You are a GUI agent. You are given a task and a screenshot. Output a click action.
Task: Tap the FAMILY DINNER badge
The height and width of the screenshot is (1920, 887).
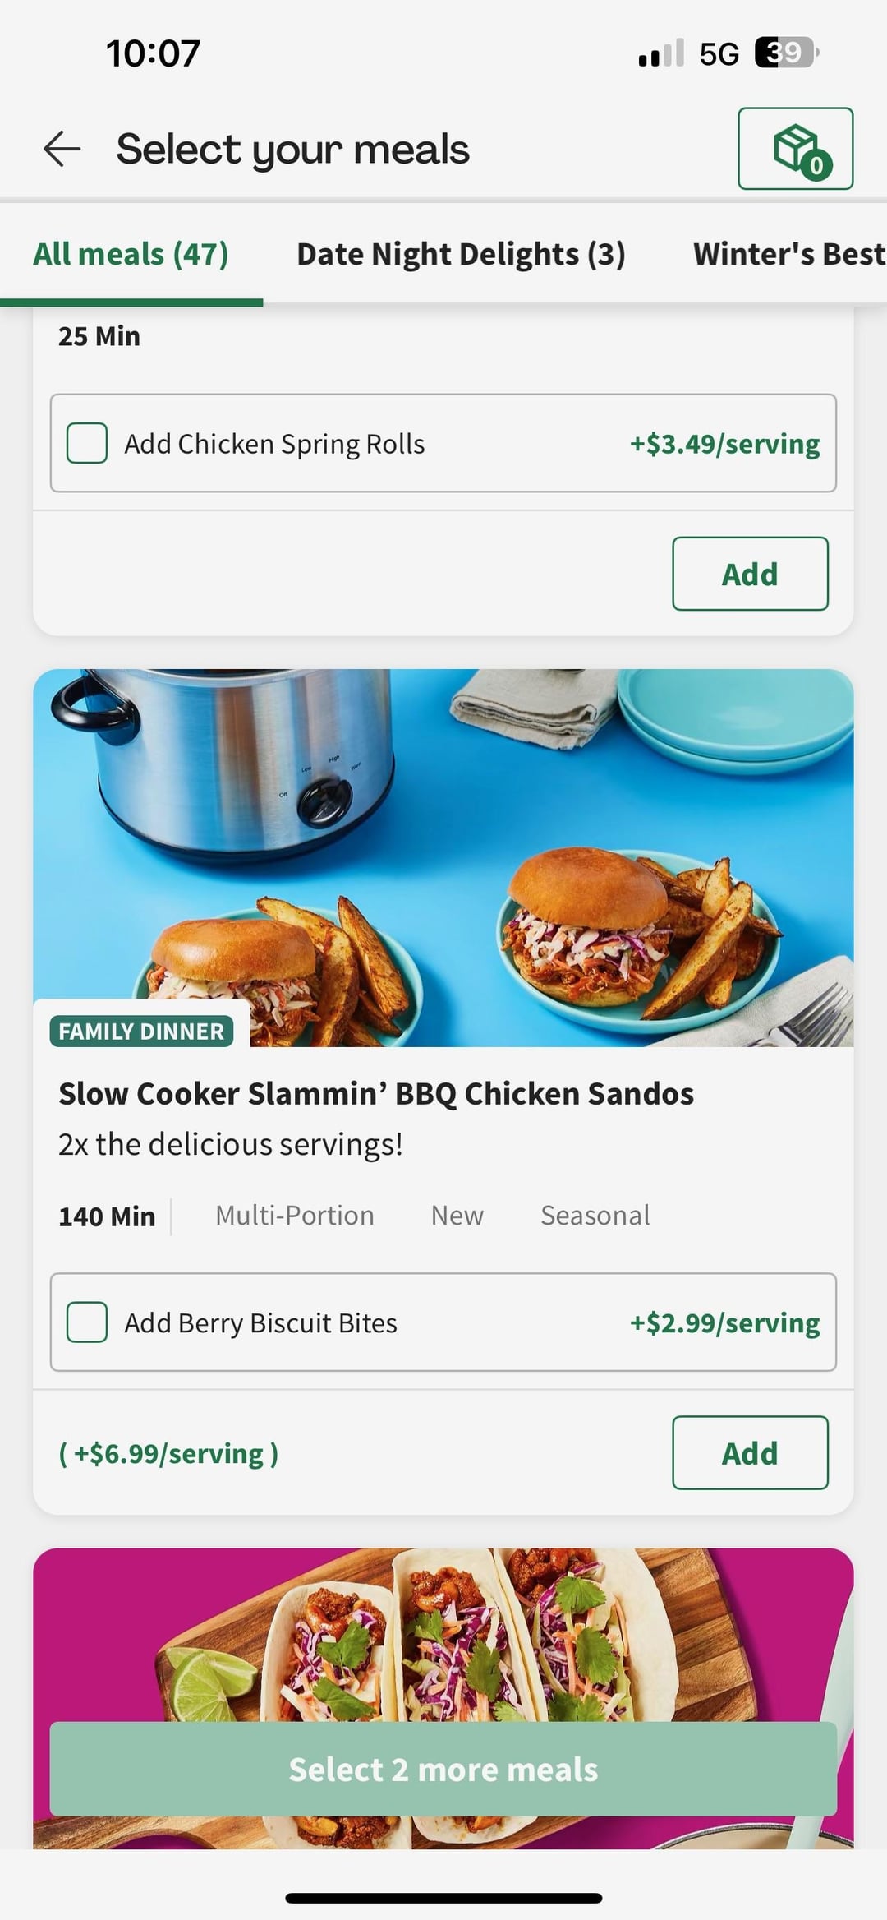click(141, 1032)
